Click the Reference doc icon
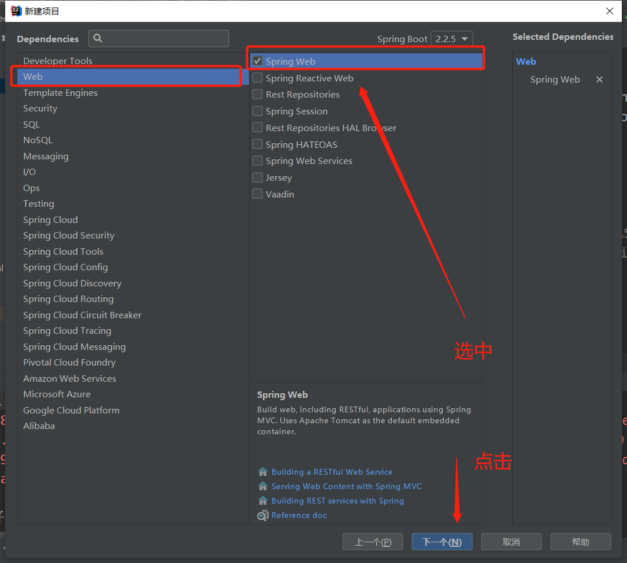Viewport: 627px width, 563px height. coord(263,516)
